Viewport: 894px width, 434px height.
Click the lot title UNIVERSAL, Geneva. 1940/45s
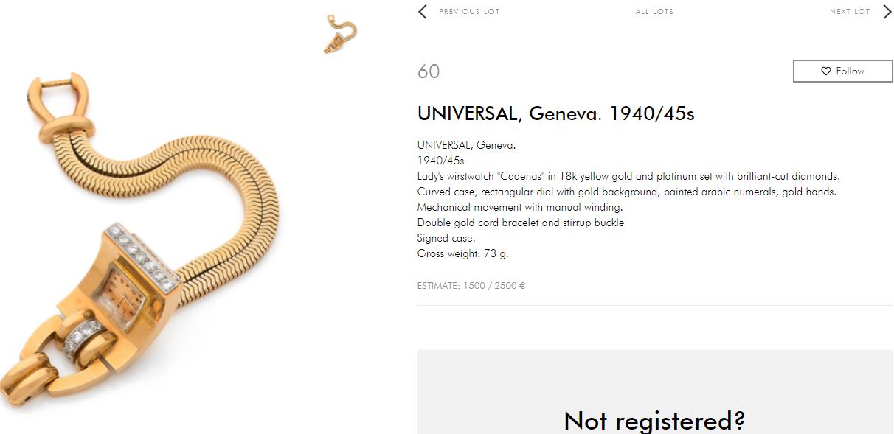coord(555,113)
